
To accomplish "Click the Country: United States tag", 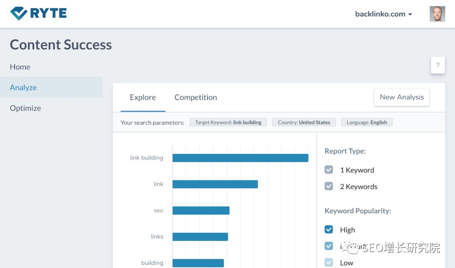I will tap(304, 122).
